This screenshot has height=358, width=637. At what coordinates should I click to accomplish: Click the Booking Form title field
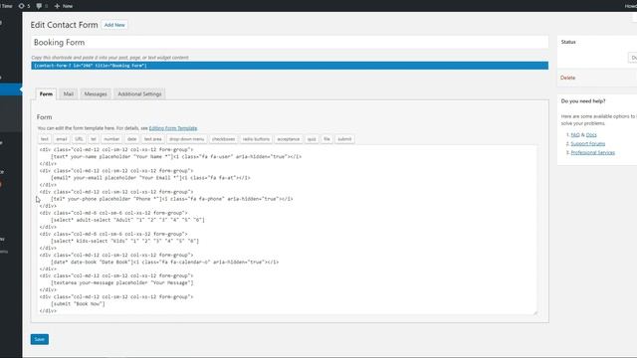point(290,42)
